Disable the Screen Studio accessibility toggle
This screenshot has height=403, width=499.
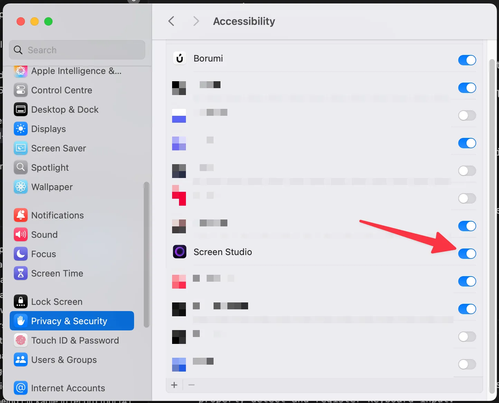click(x=467, y=254)
